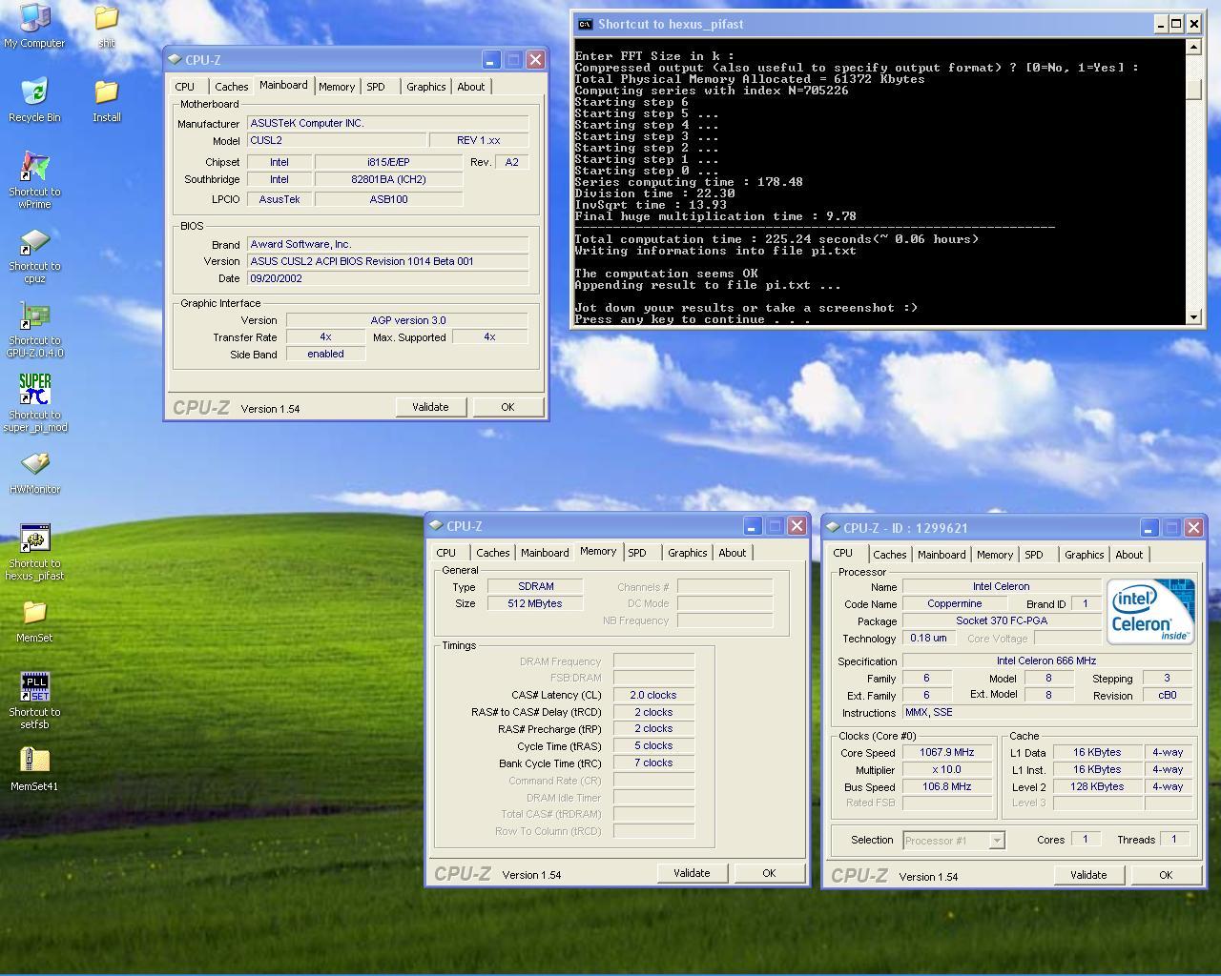Switch to CPU tab in Mainboard window

[185, 87]
